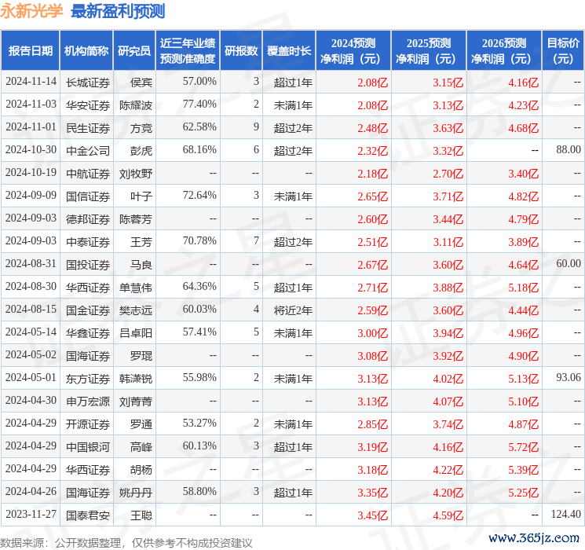Click analyst name 胡杨

(x=141, y=470)
